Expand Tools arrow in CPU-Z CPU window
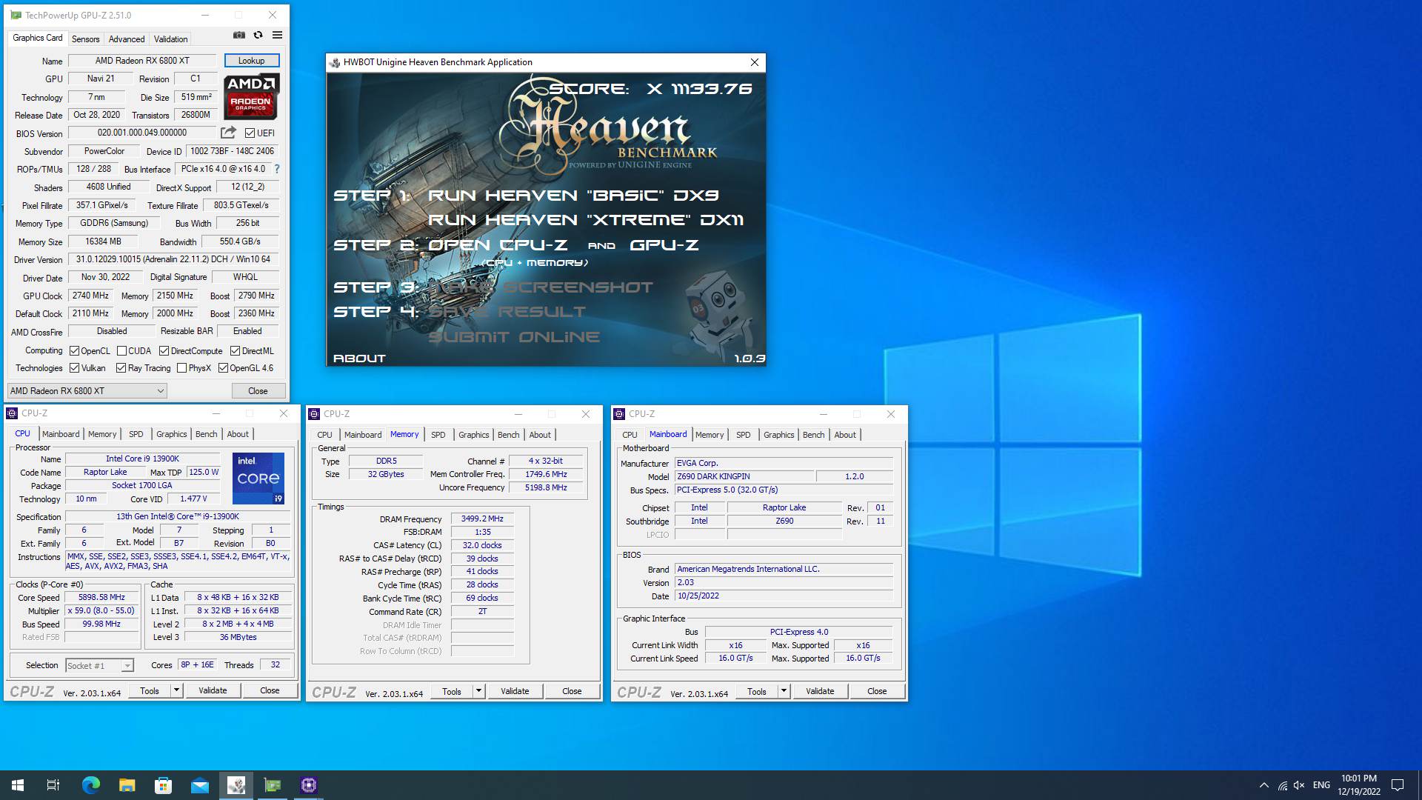The height and width of the screenshot is (800, 1422). click(x=176, y=690)
